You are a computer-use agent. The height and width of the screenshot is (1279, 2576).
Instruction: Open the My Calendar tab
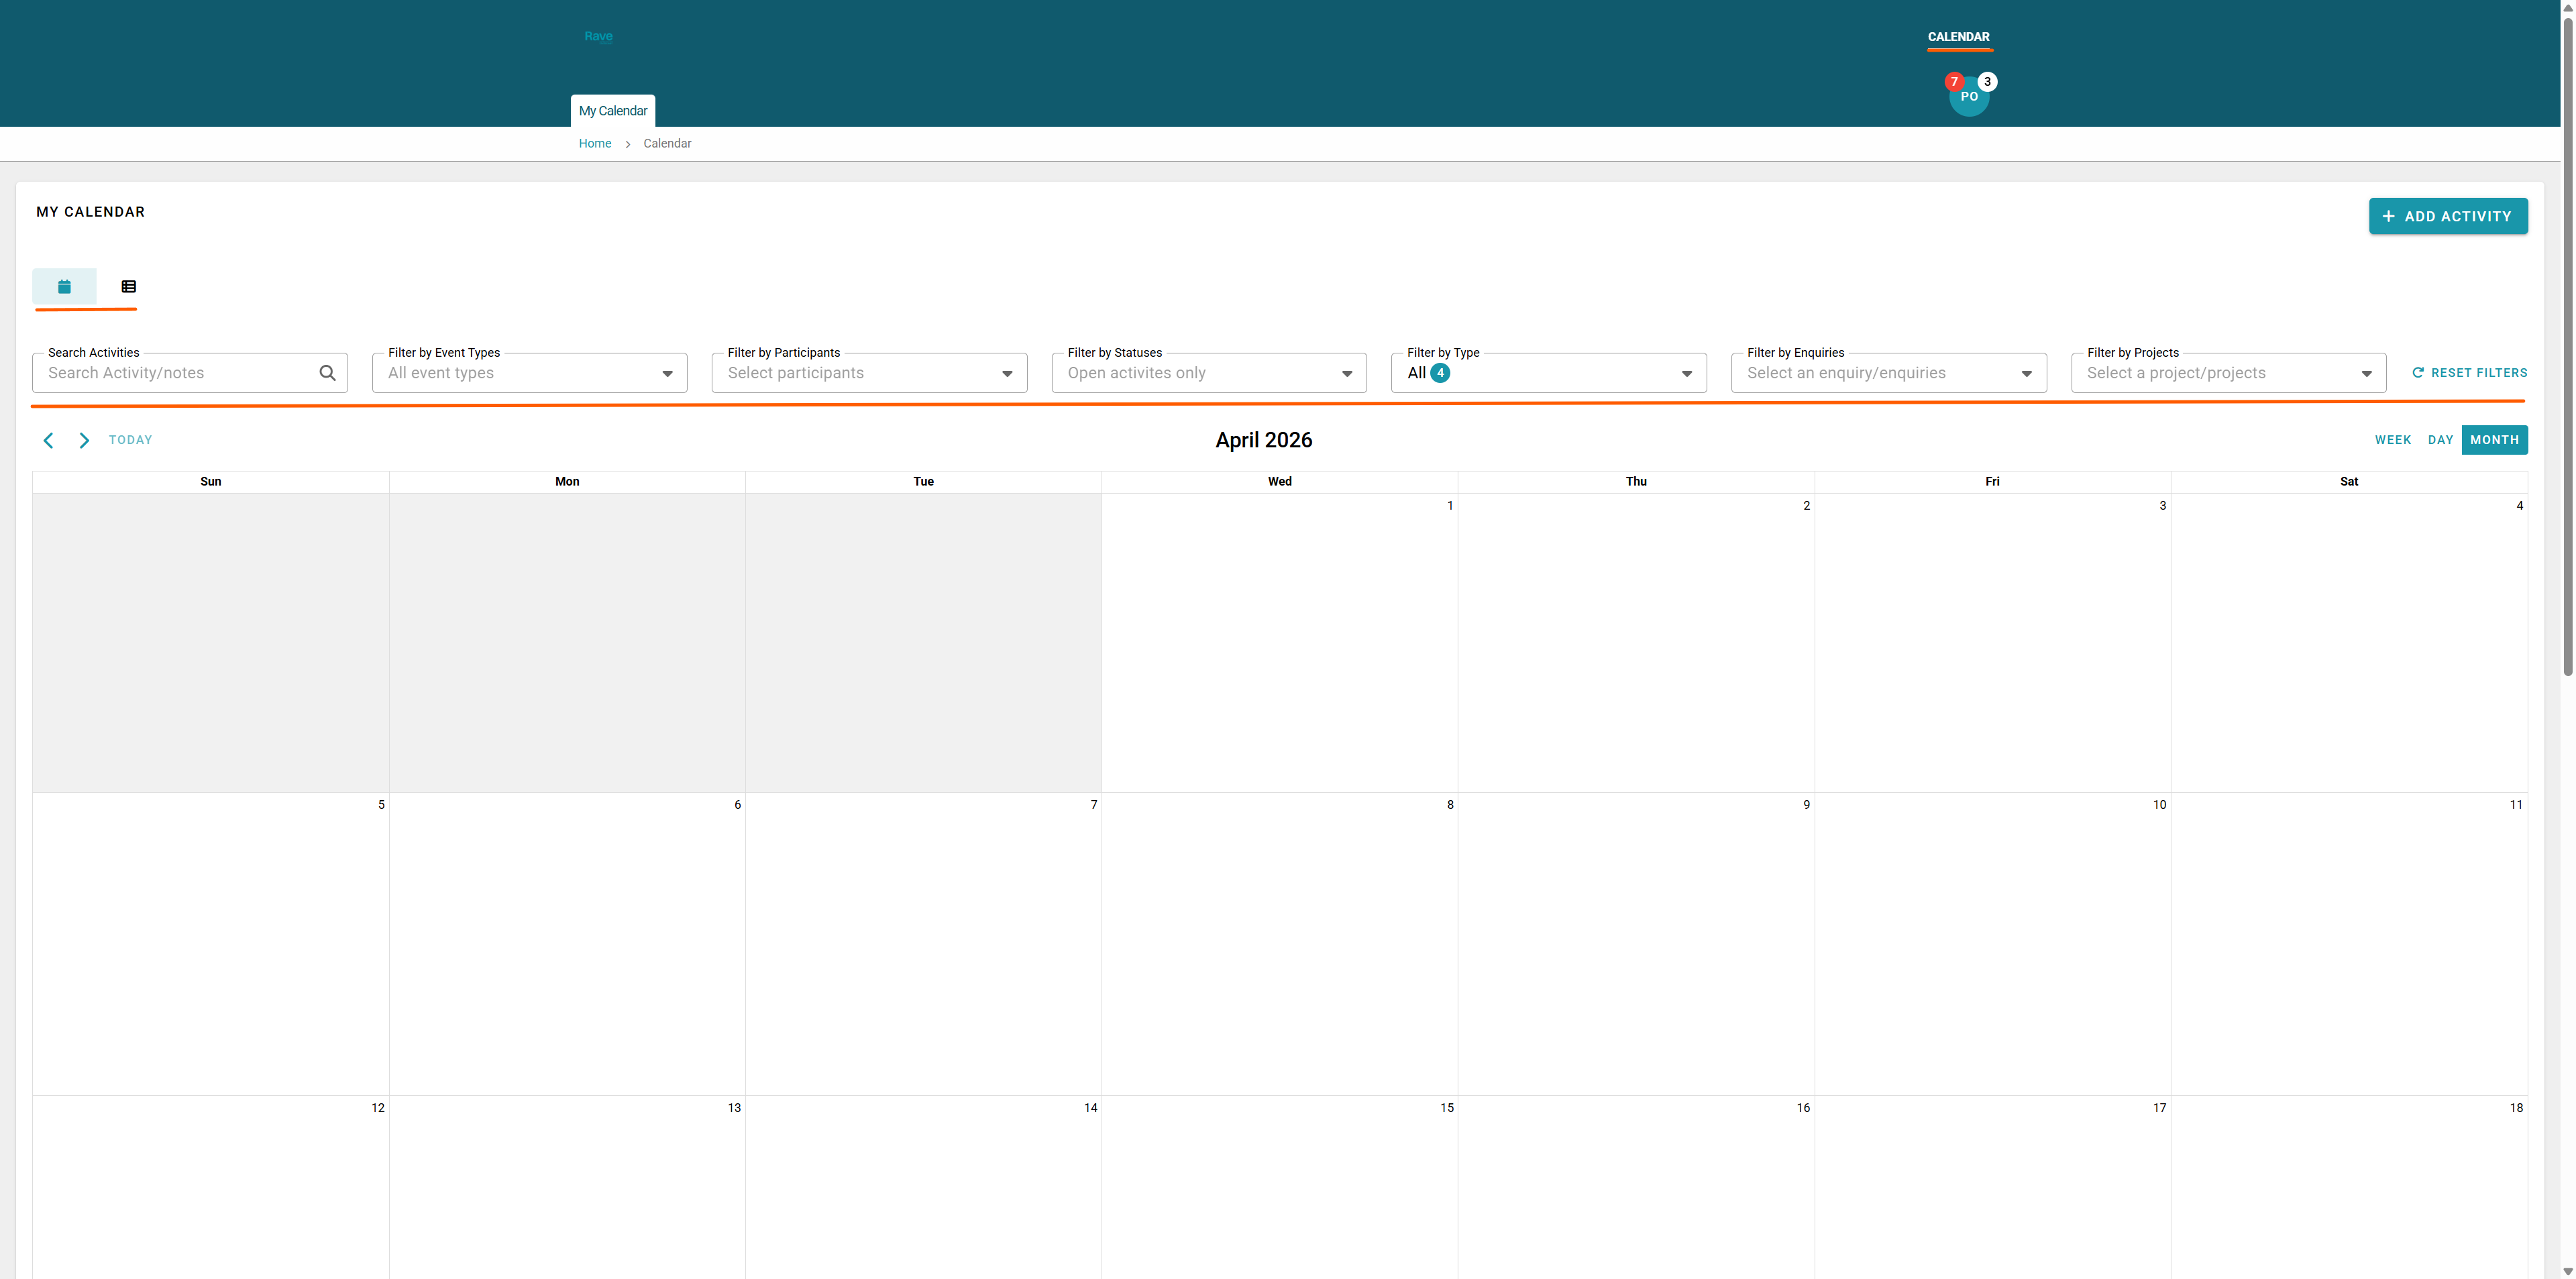pyautogui.click(x=612, y=111)
